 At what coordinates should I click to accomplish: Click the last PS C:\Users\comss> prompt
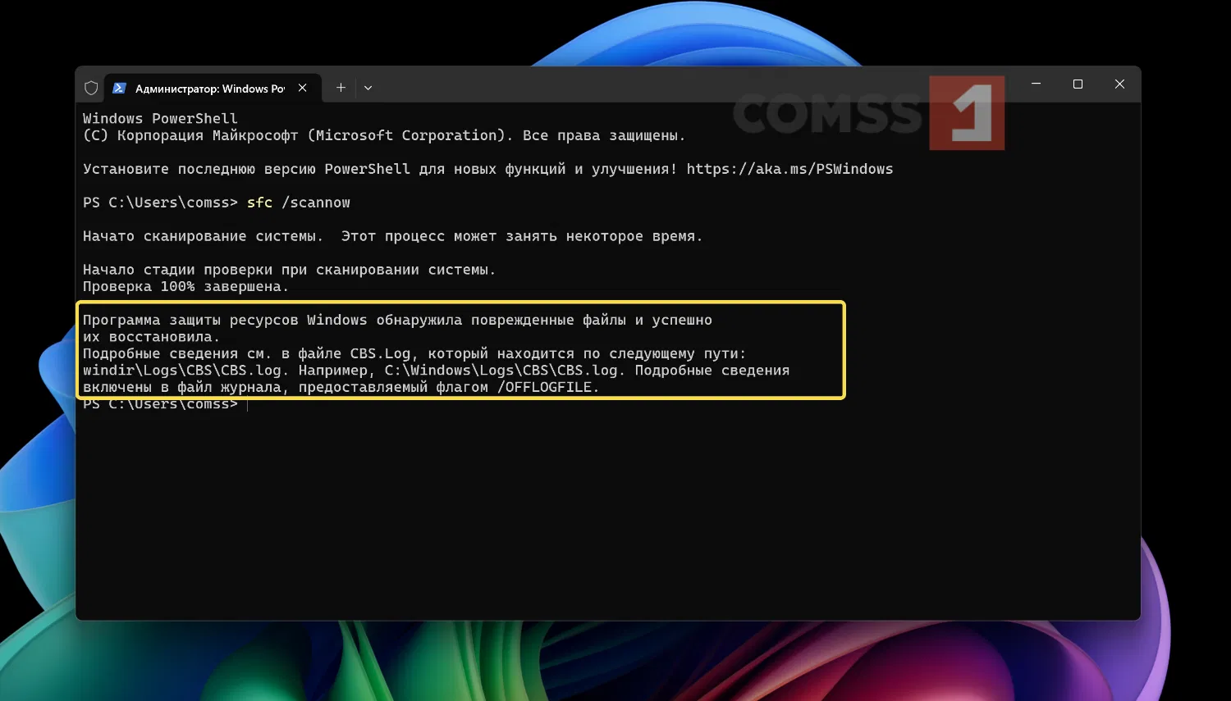160,404
